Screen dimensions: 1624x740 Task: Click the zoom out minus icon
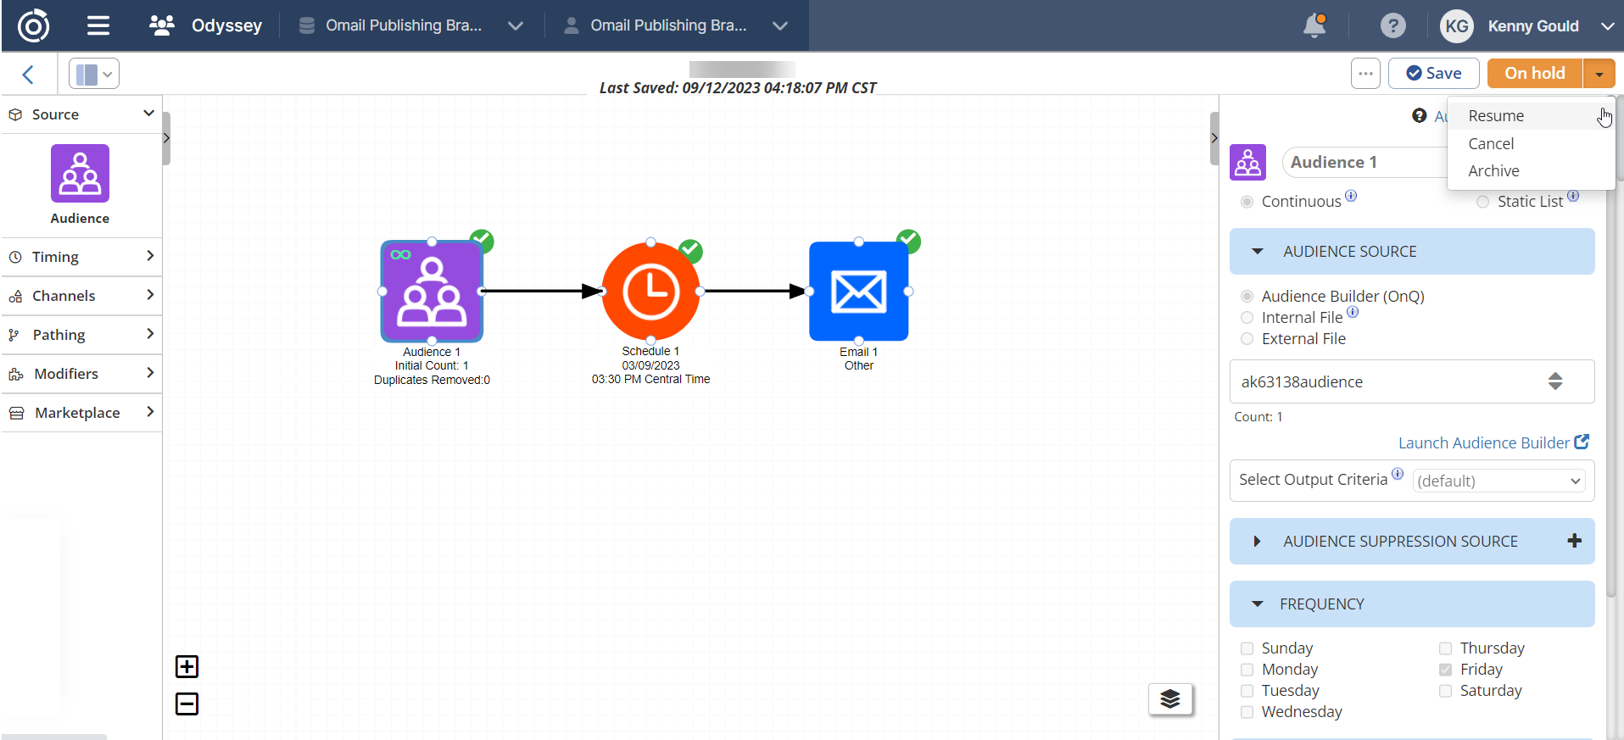pos(187,704)
